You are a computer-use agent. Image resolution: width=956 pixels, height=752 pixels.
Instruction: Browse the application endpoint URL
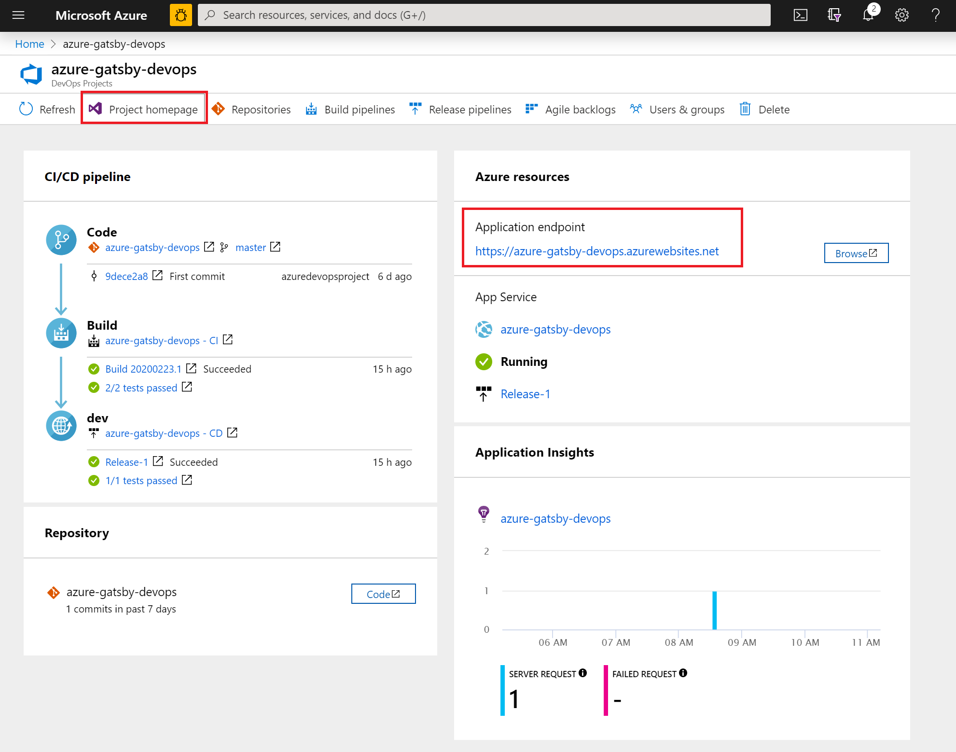point(855,252)
